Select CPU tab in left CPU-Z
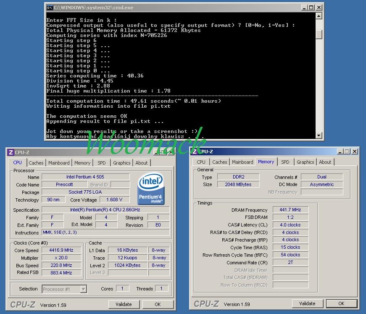366x314 pixels. pos(17,162)
